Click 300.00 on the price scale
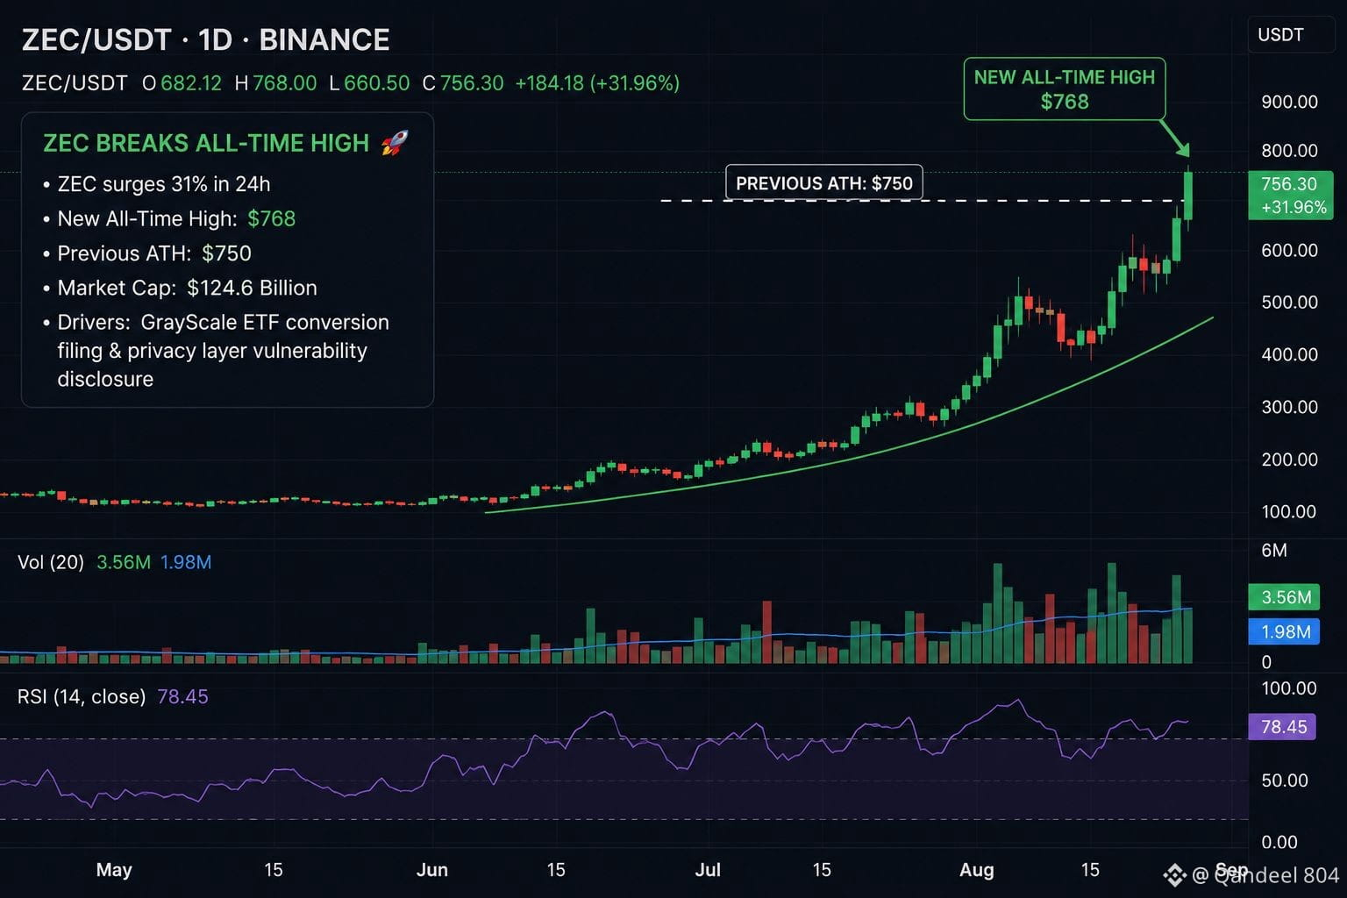The width and height of the screenshot is (1347, 898). pyautogui.click(x=1289, y=407)
